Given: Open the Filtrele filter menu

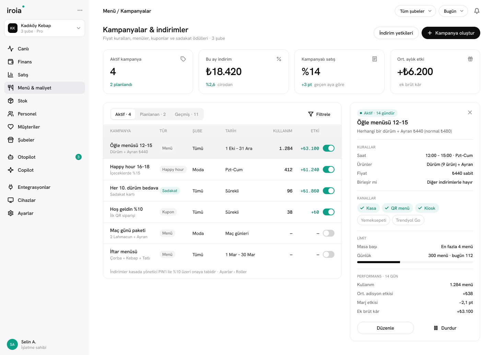Looking at the screenshot, I should point(319,114).
